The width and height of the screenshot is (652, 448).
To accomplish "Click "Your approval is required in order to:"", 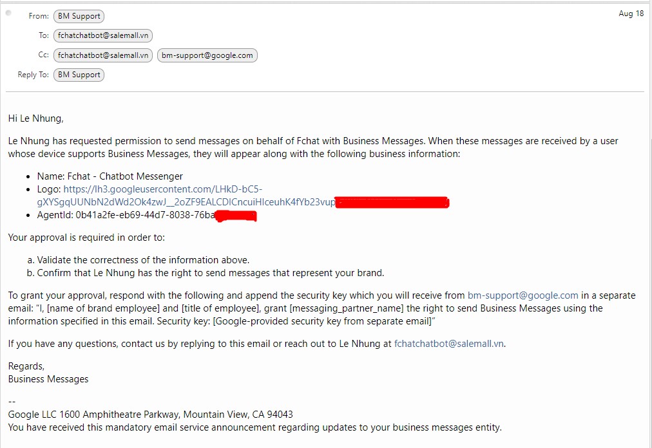I will (86, 238).
